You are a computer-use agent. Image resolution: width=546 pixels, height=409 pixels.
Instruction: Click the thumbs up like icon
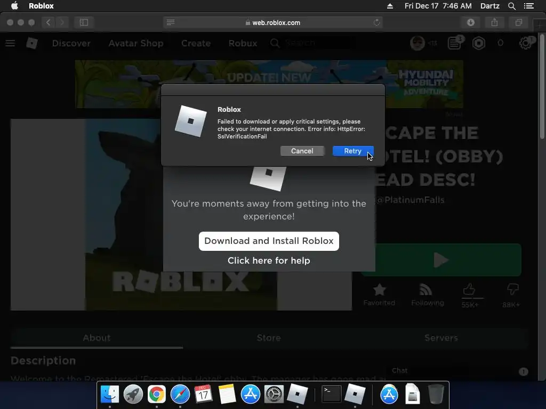pyautogui.click(x=469, y=290)
